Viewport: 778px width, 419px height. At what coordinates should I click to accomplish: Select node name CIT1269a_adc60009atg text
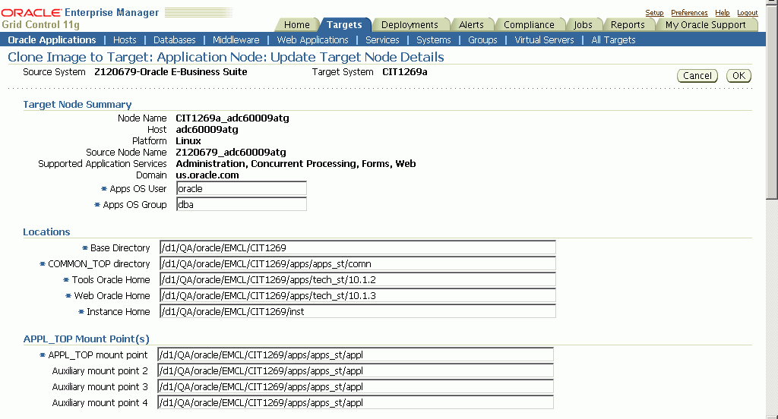(232, 118)
